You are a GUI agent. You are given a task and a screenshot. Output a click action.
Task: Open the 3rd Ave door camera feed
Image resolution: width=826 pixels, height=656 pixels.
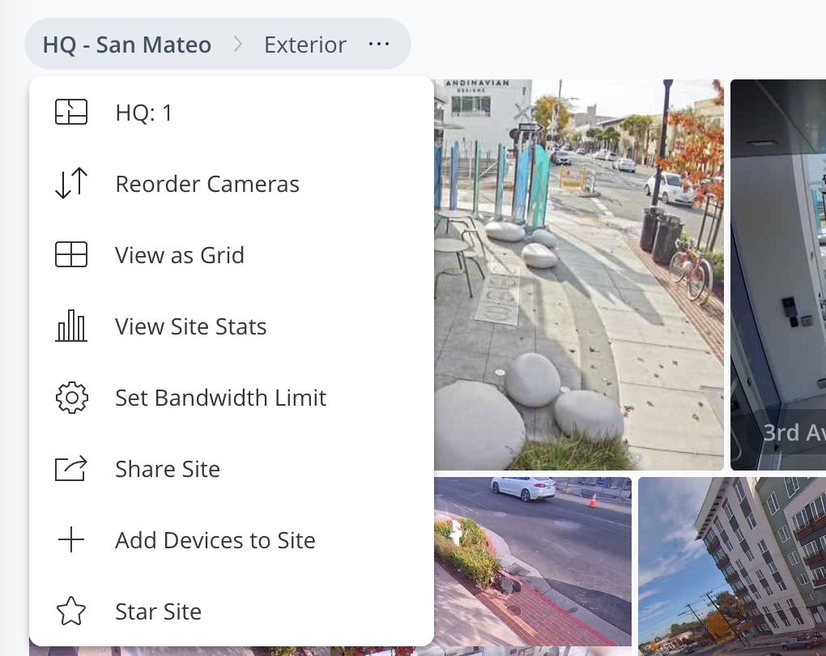coord(777,275)
